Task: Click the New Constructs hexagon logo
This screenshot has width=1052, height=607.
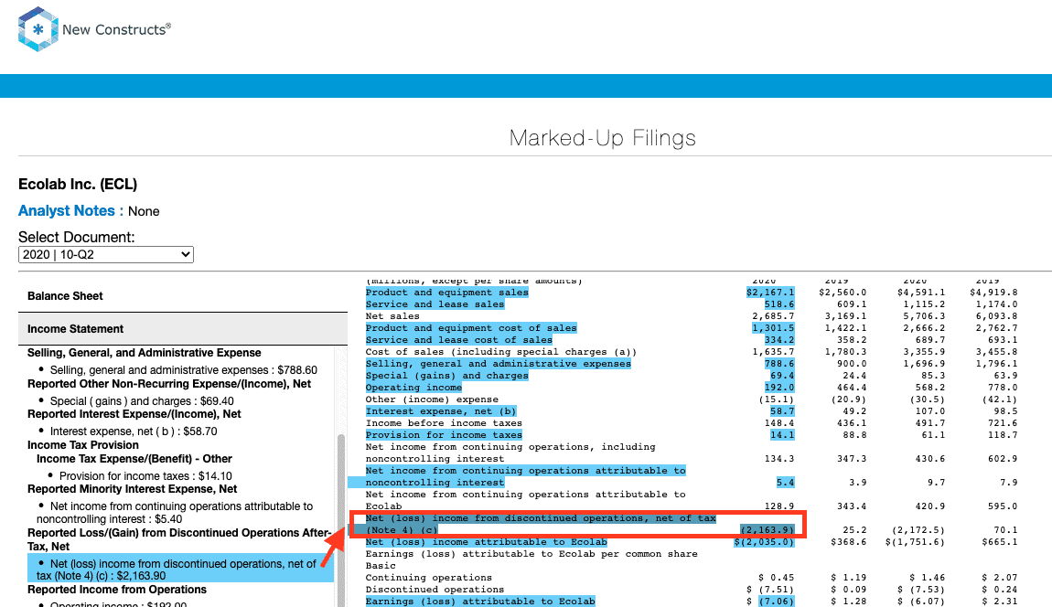Action: 38,29
